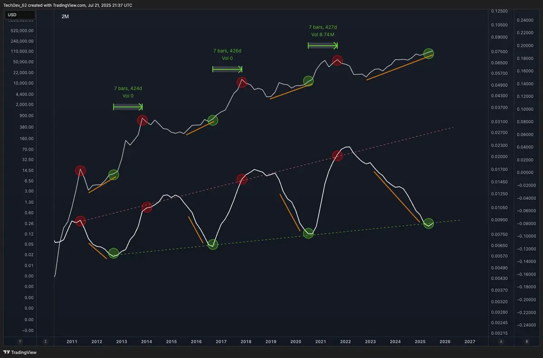Select the green measure arrow below 426d label

point(227,69)
